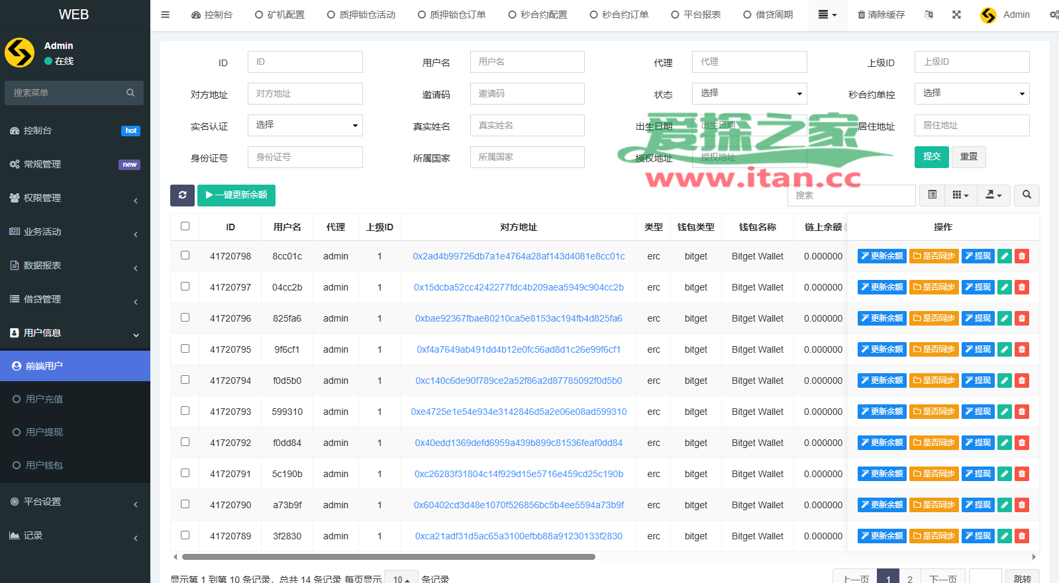Click the green 提交 submit button

(x=932, y=157)
